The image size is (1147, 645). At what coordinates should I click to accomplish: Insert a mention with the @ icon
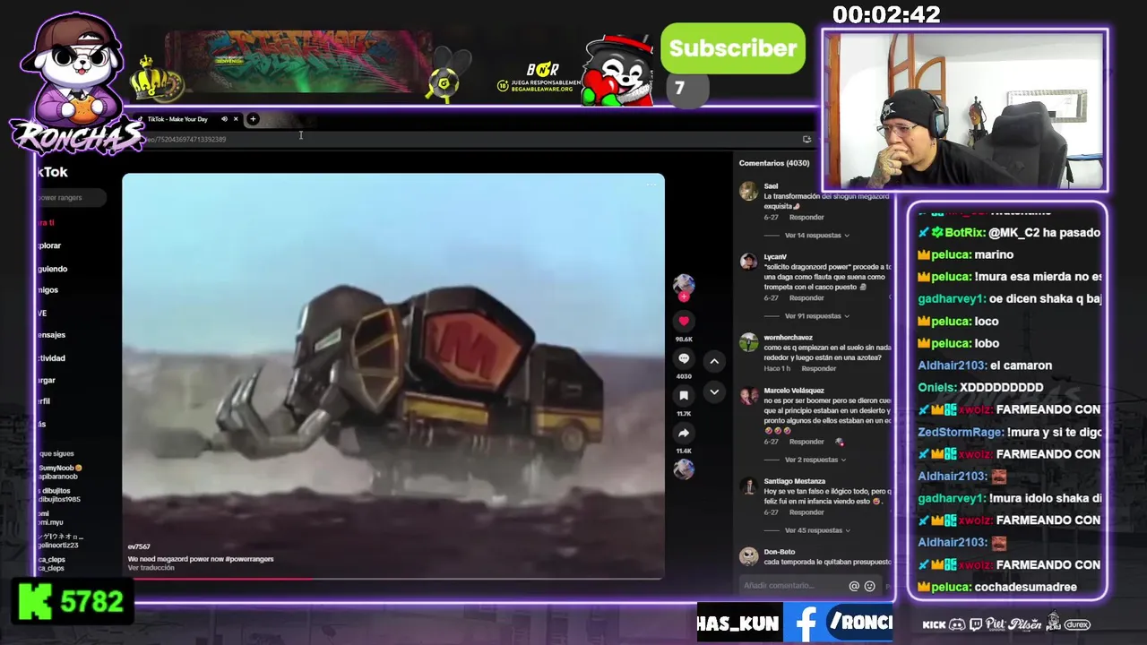pos(854,586)
